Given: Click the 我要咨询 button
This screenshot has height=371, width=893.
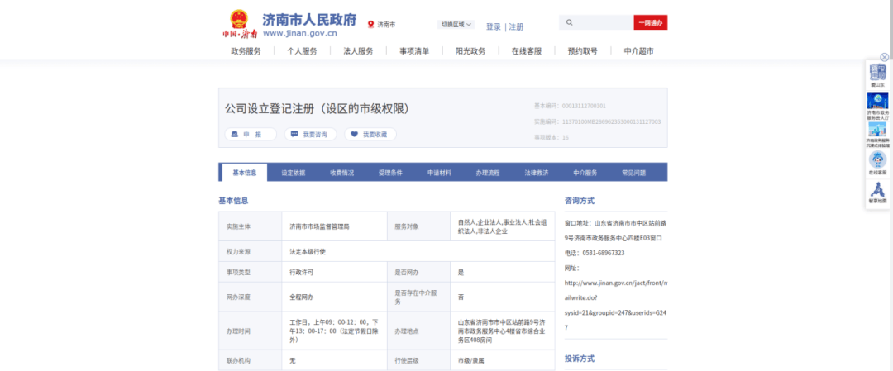Looking at the screenshot, I should (309, 134).
